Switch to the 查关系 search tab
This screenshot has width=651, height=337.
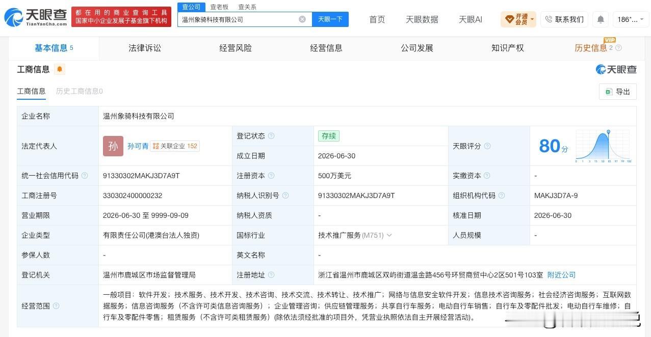247,7
